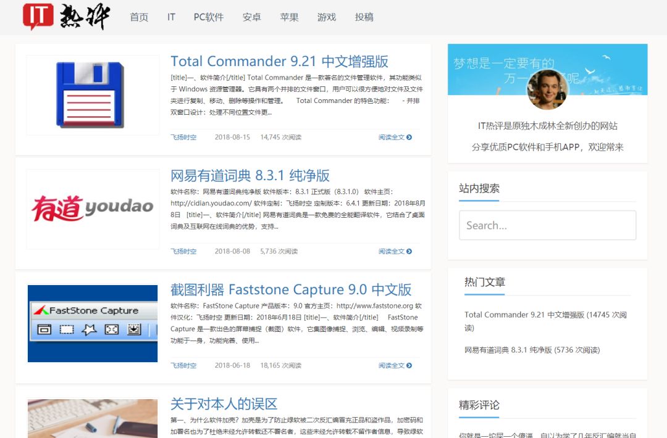This screenshot has height=438, width=667.
Task: Open the 截图利器 FastStone Capture 9.0 article
Action: [290, 289]
